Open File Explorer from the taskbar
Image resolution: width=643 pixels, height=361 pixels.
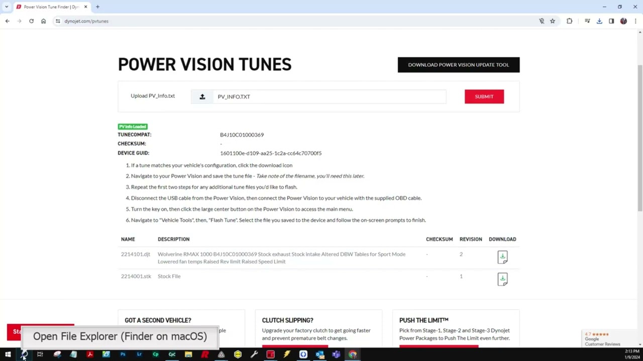188,354
